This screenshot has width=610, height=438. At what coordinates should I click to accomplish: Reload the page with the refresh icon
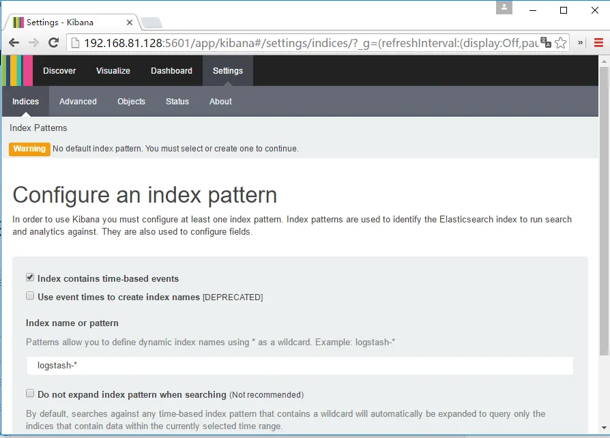[x=54, y=42]
